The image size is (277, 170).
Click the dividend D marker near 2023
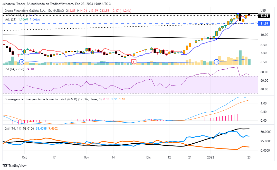(217, 62)
